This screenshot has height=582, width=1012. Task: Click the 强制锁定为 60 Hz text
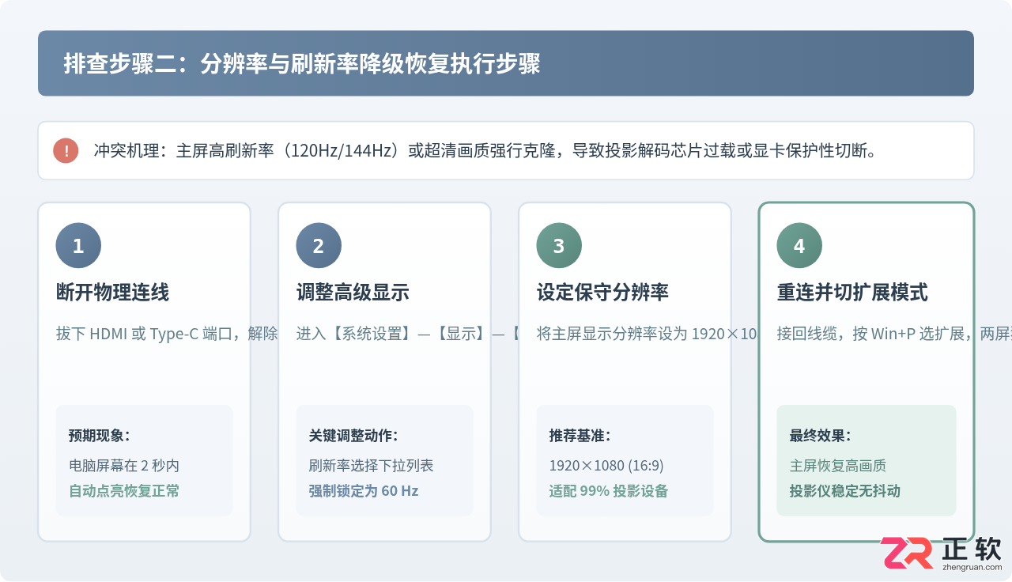tap(364, 491)
